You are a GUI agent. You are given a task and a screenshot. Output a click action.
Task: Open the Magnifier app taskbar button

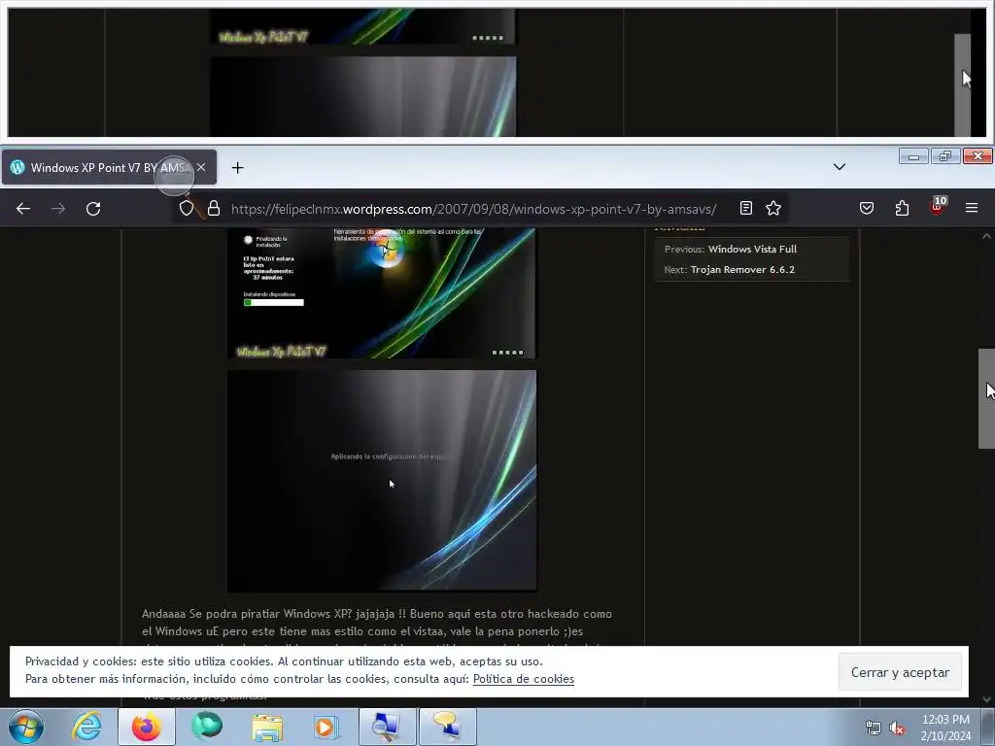click(x=387, y=727)
